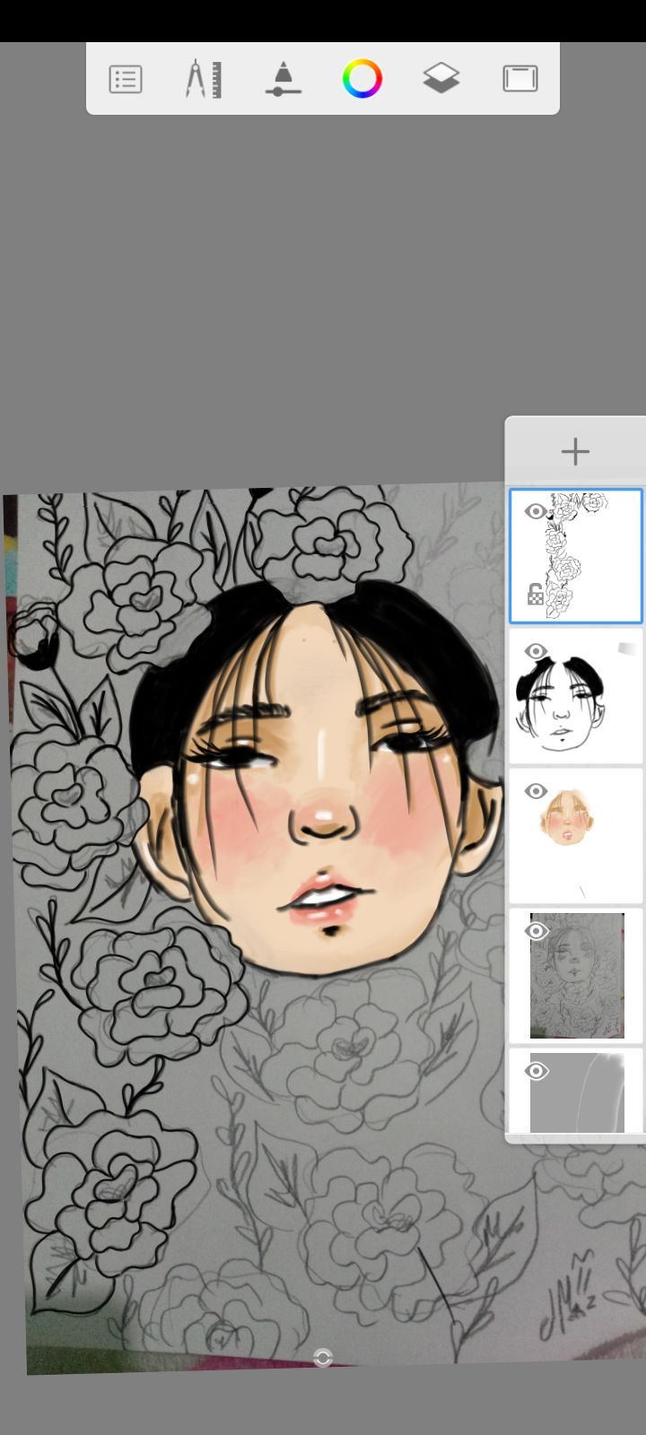646x1435 pixels.
Task: Hide the gray background layer
Action: (537, 1071)
